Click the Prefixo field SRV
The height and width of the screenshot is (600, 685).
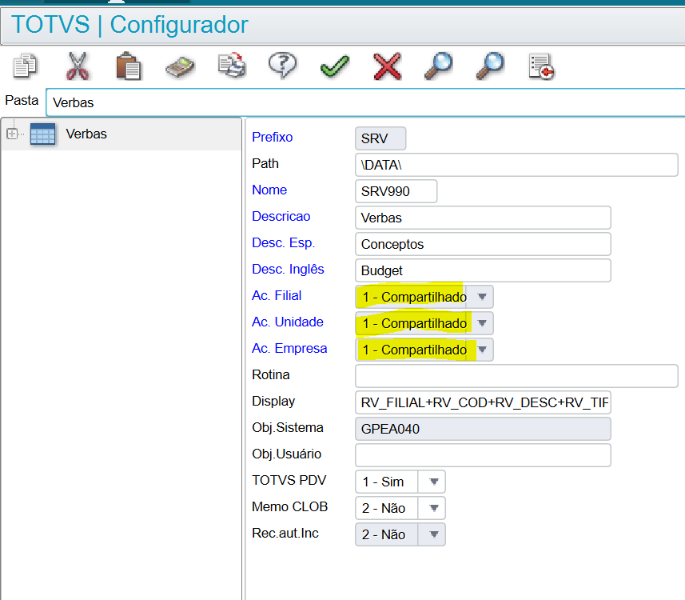point(380,138)
